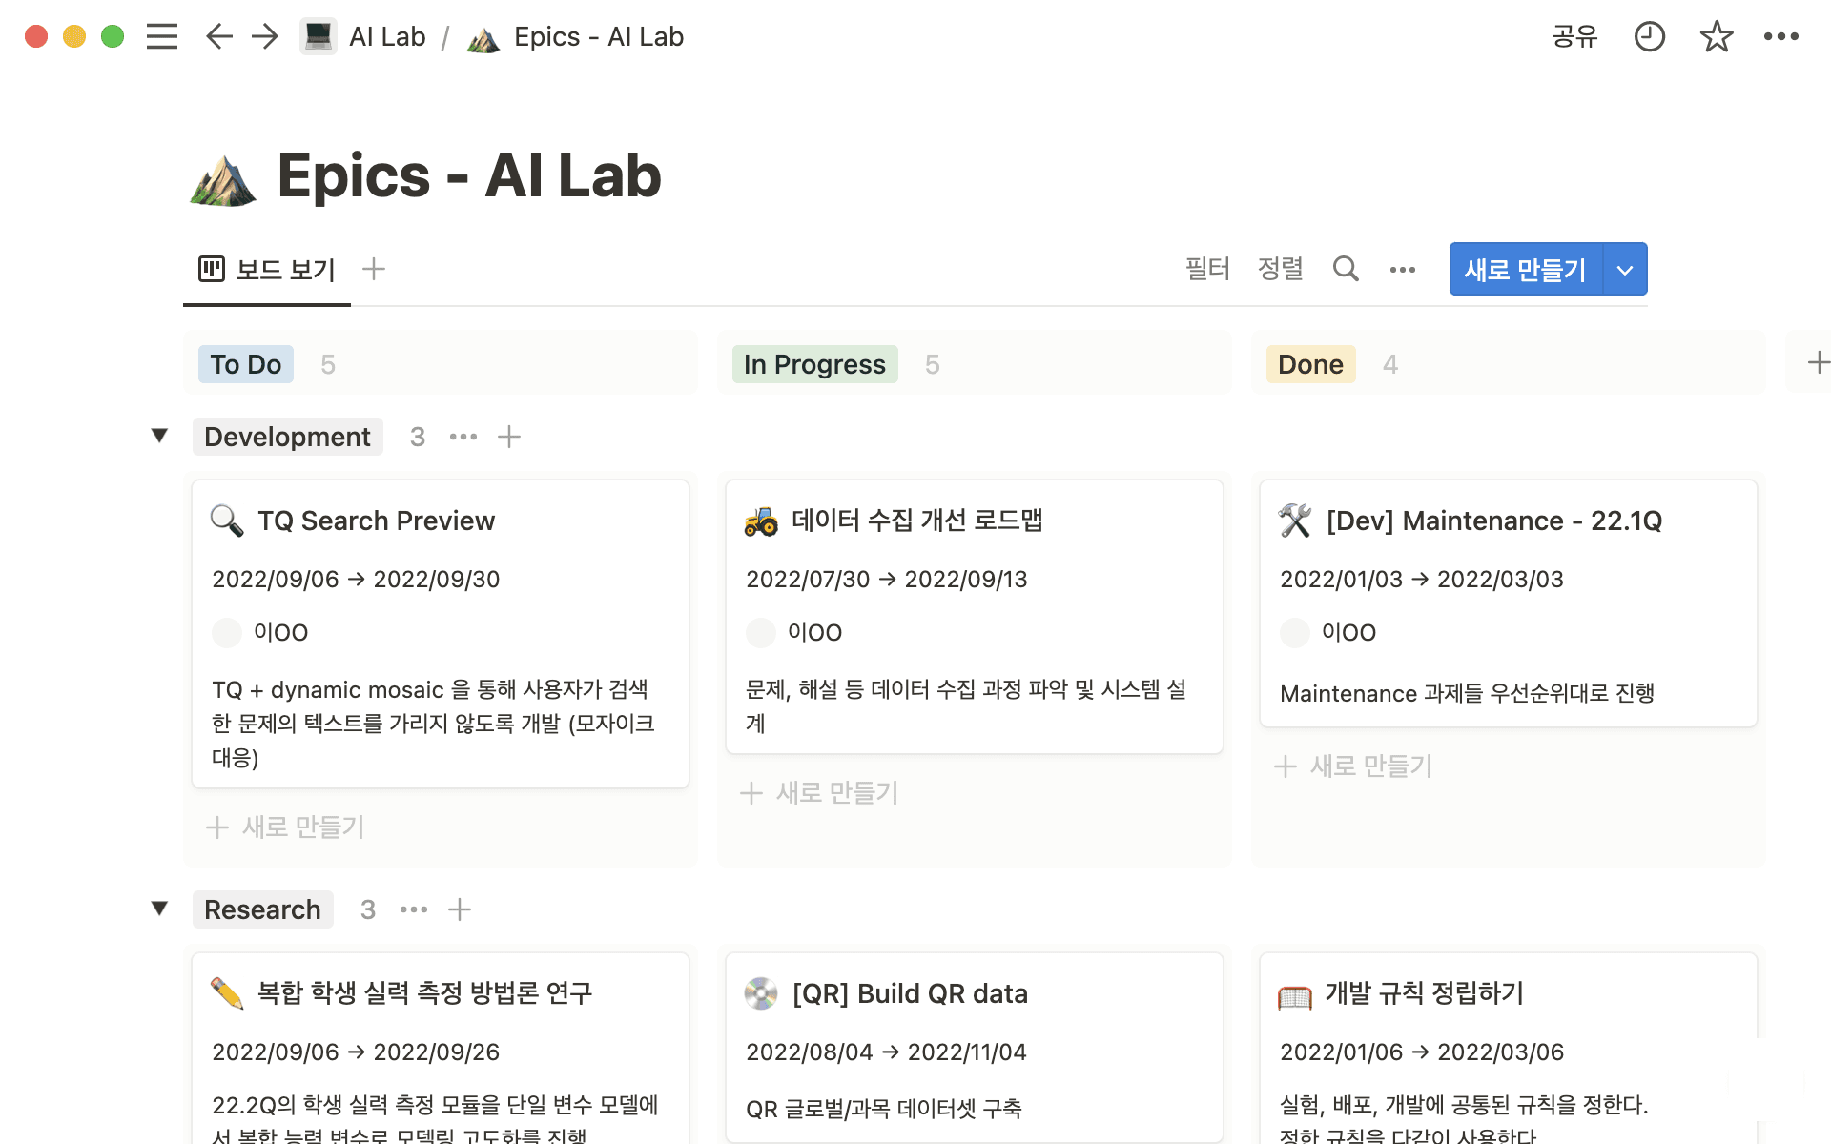The image size is (1831, 1144).
Task: Collapse the Research group triangle
Action: (160, 909)
